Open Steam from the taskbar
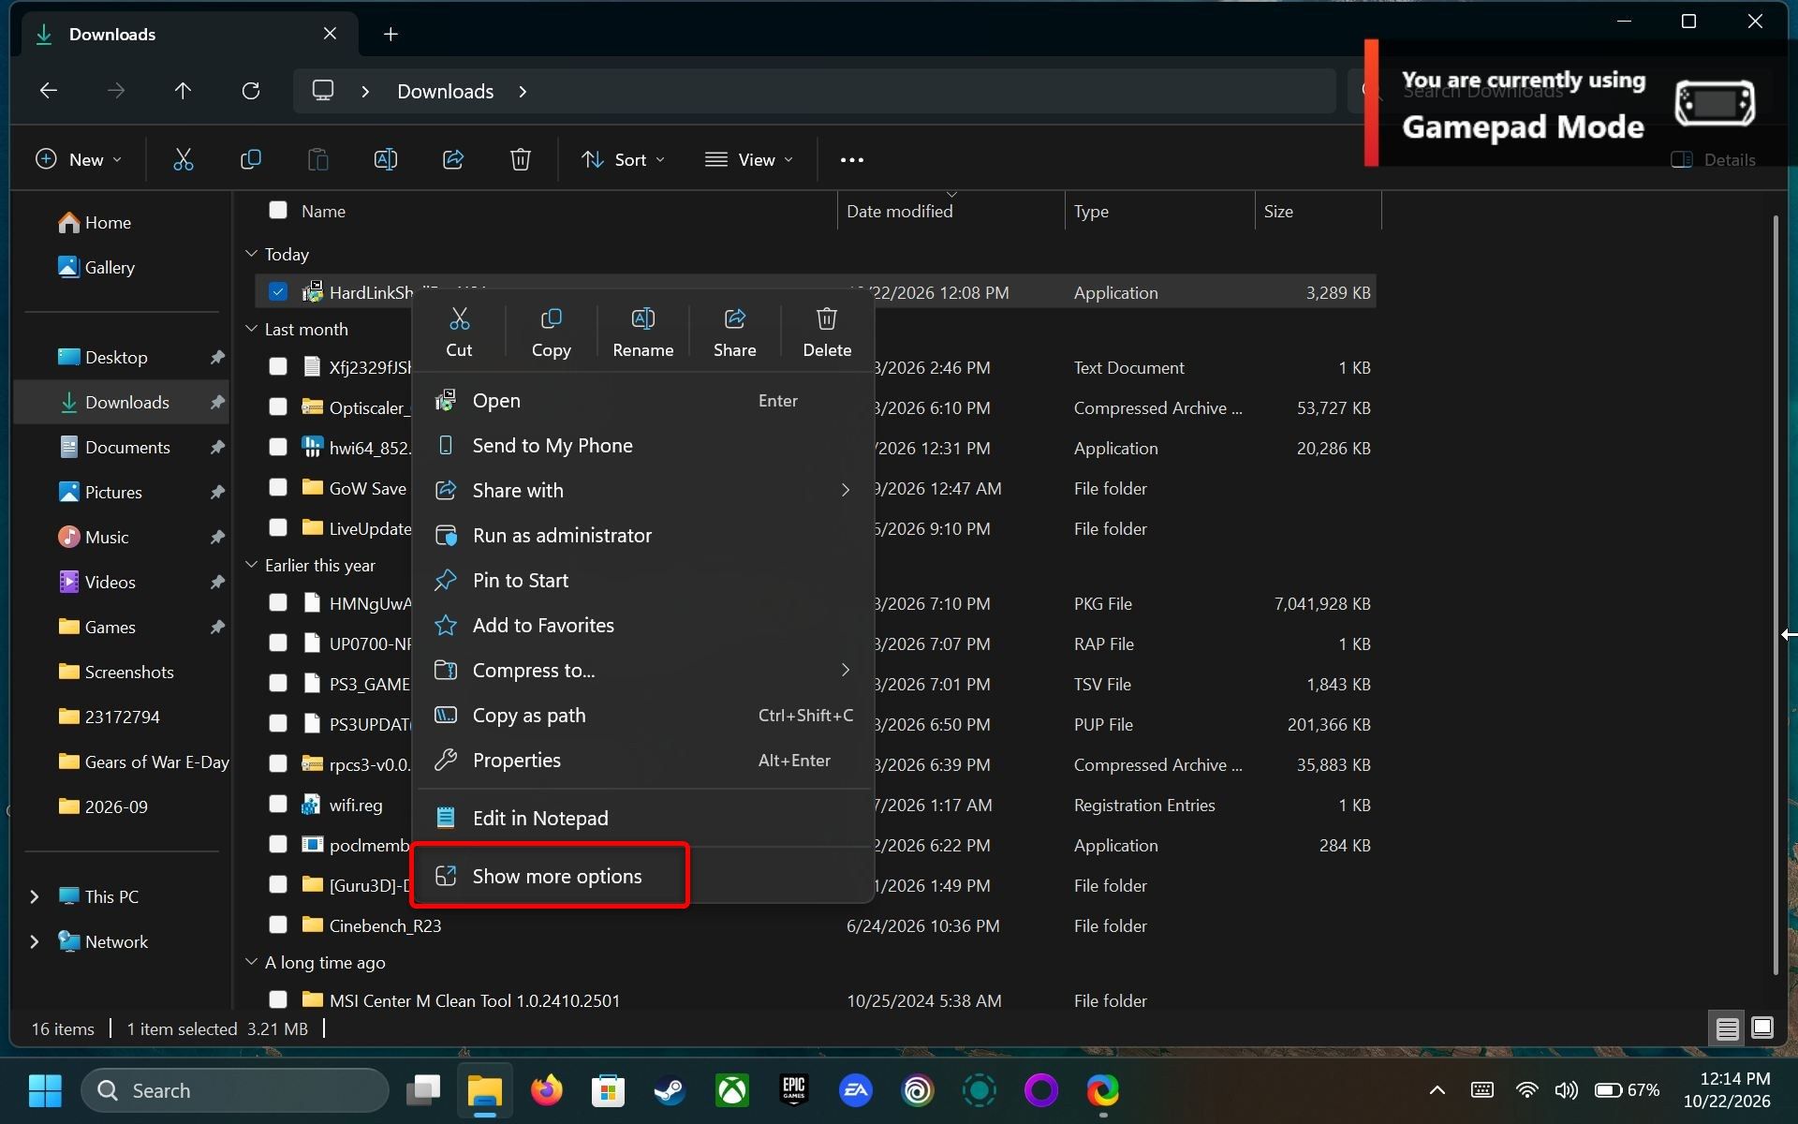The image size is (1798, 1124). tap(670, 1090)
